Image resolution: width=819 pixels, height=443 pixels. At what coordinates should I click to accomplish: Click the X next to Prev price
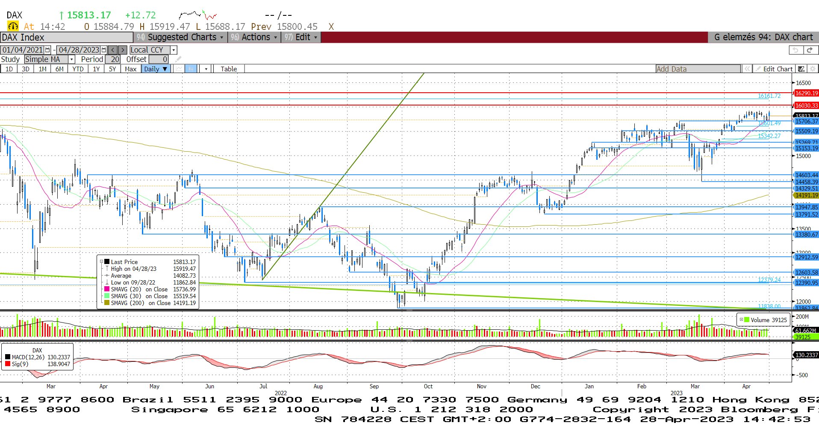coord(331,26)
